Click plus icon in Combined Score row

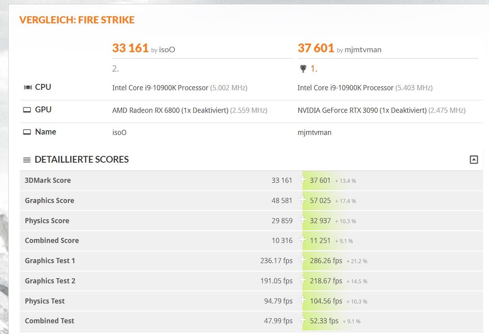[303, 239]
